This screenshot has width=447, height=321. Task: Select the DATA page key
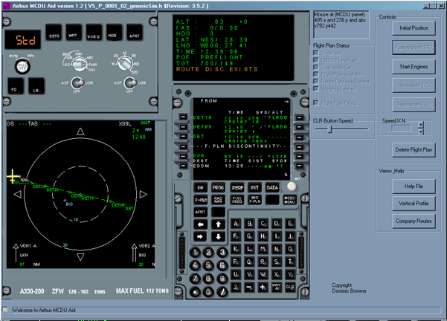click(x=272, y=188)
